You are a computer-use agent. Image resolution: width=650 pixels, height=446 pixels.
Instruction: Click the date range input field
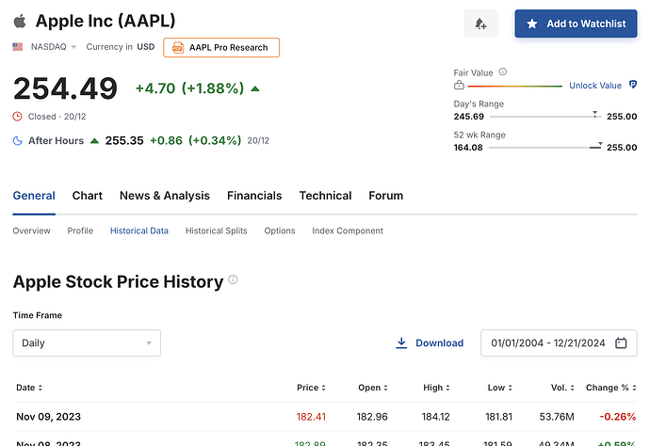(x=559, y=342)
